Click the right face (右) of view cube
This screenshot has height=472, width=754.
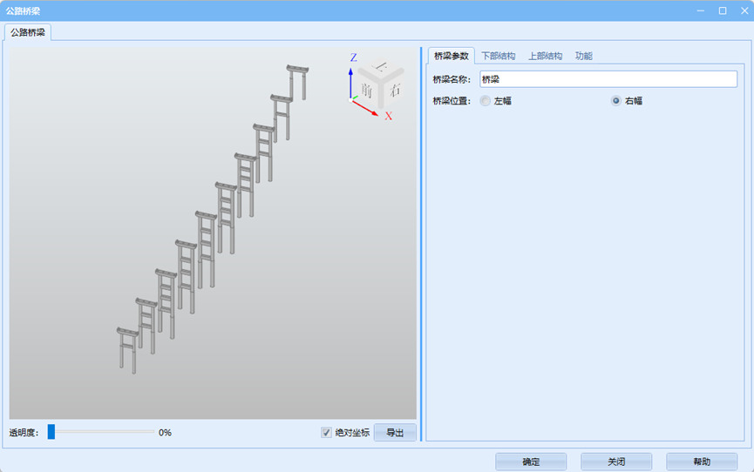point(395,89)
